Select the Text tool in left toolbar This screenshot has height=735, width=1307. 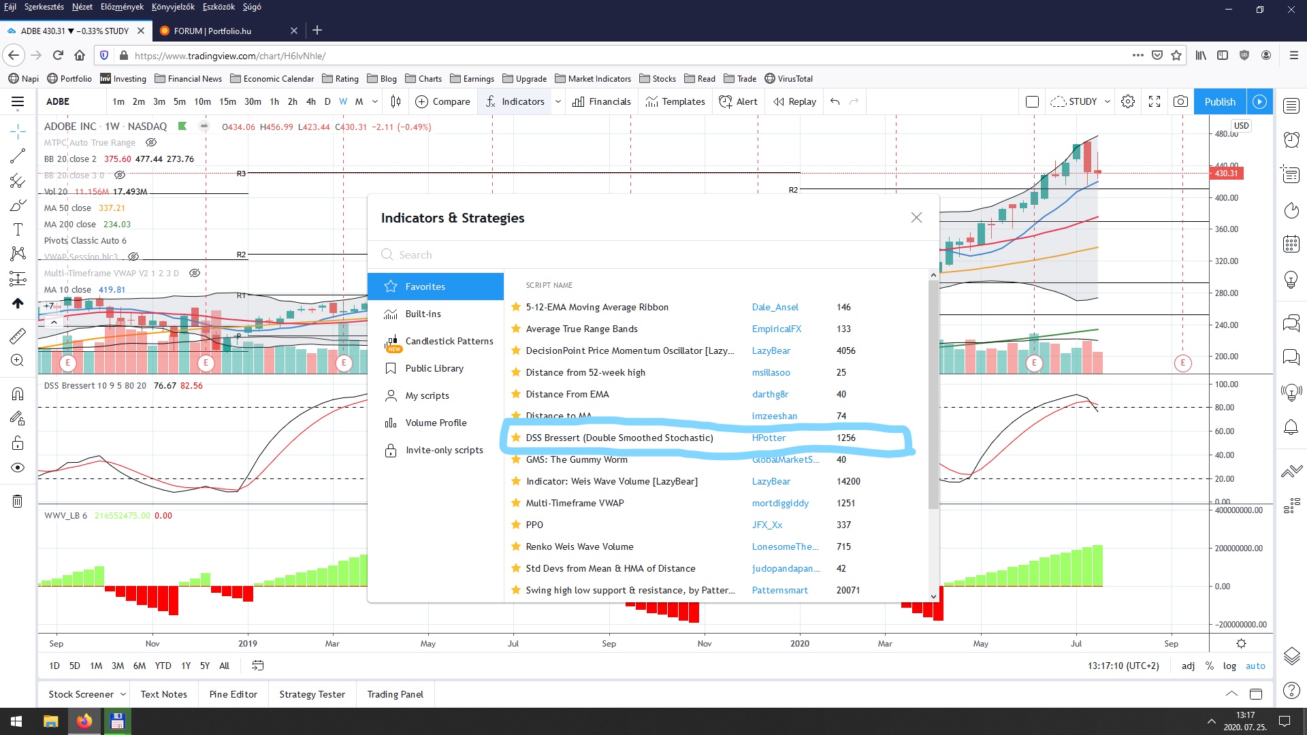pyautogui.click(x=18, y=229)
